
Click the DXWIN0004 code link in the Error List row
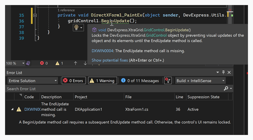[32, 109]
